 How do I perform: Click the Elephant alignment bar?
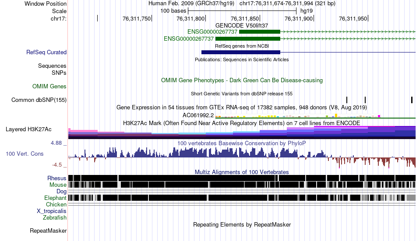coord(242,198)
